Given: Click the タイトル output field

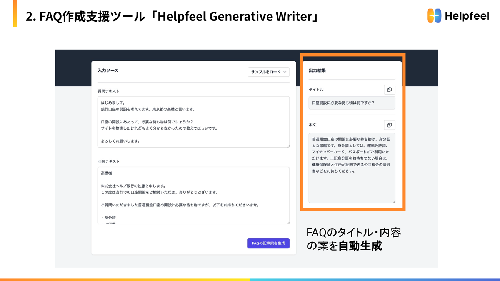Looking at the screenshot, I should (x=352, y=103).
